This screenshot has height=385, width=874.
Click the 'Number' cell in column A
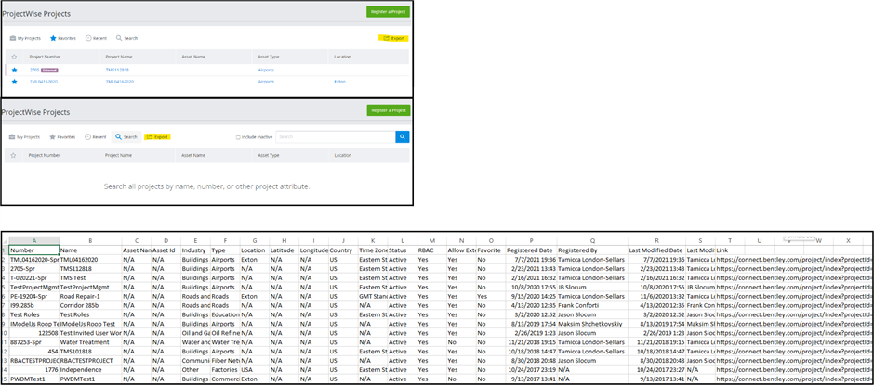click(34, 250)
